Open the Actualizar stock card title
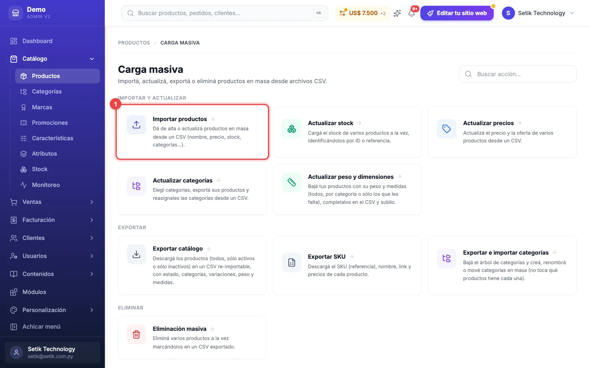 click(x=330, y=123)
